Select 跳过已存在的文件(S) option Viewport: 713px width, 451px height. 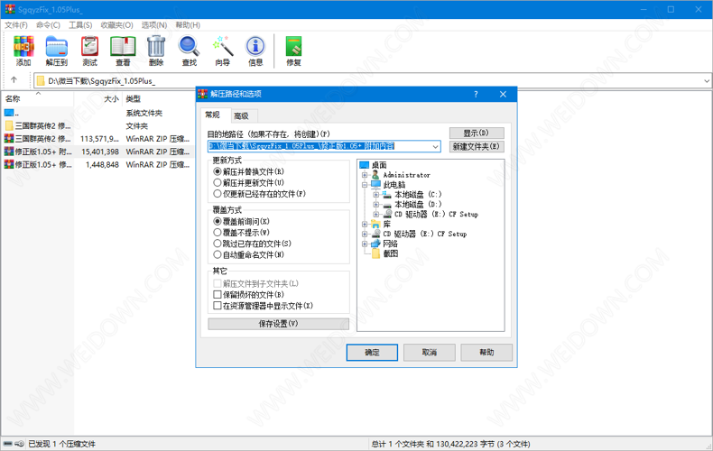pos(253,244)
